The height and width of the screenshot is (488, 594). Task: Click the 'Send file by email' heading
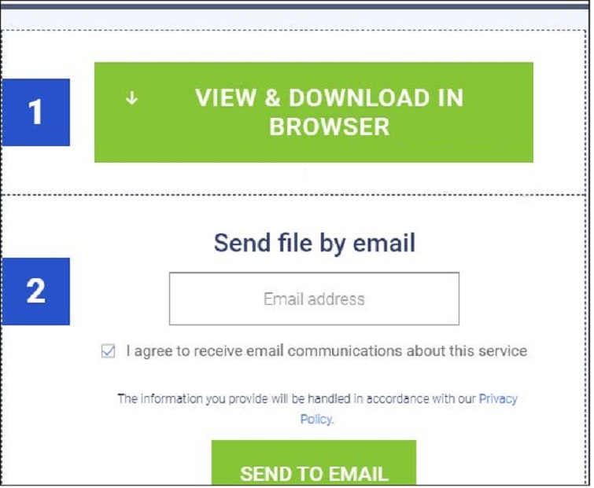[x=315, y=243]
